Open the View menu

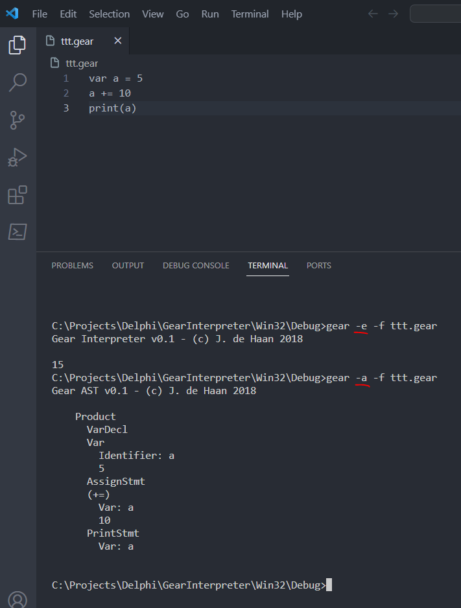point(153,14)
